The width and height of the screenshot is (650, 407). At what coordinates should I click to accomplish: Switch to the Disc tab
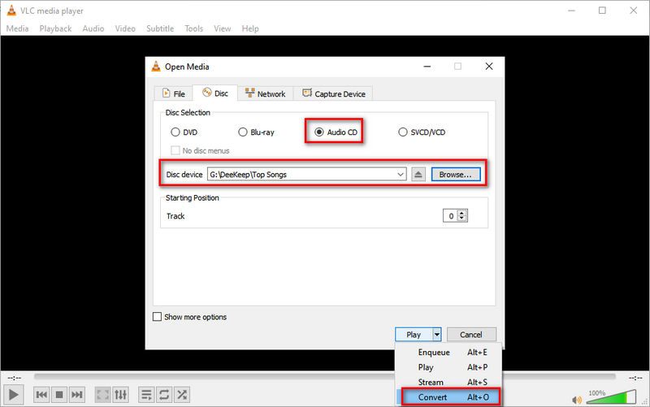point(215,93)
